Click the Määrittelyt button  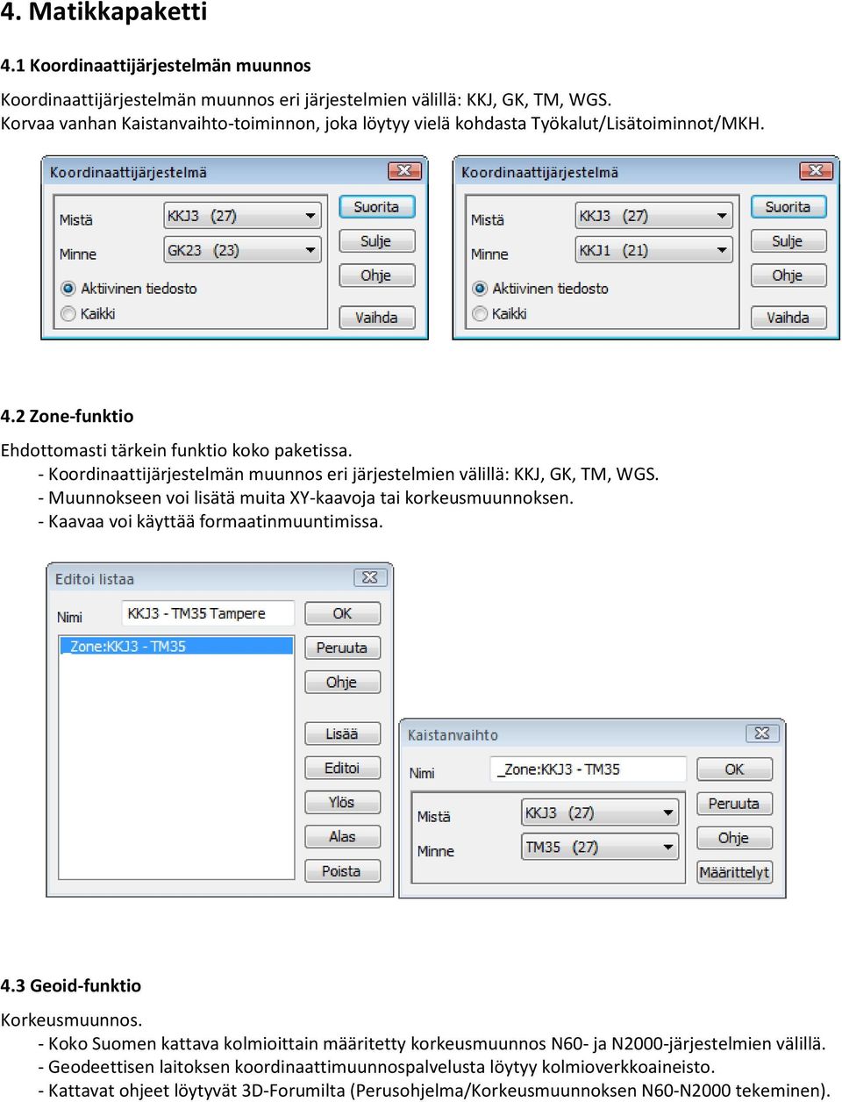pos(735,872)
